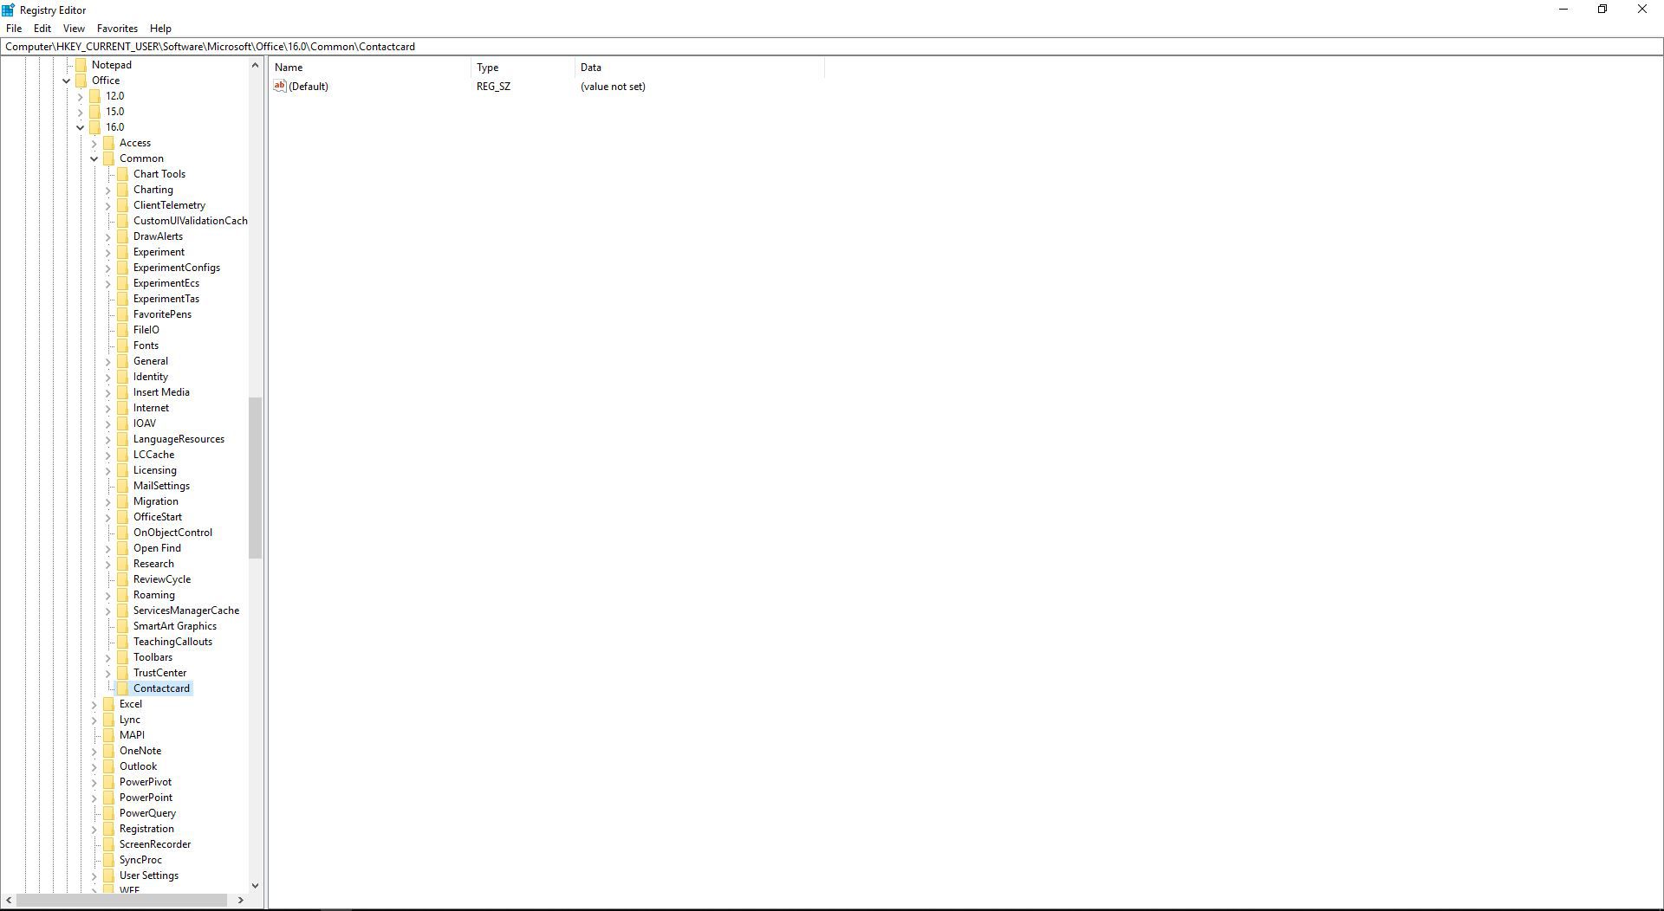Open the Help menu
Image resolution: width=1664 pixels, height=911 pixels.
160,29
